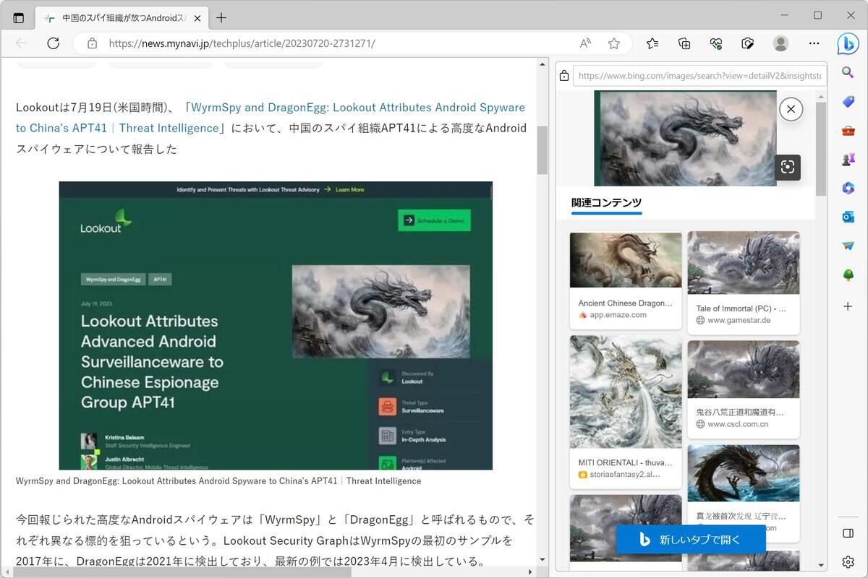Open the MITI ORIENTALI result thumbnail

point(626,392)
